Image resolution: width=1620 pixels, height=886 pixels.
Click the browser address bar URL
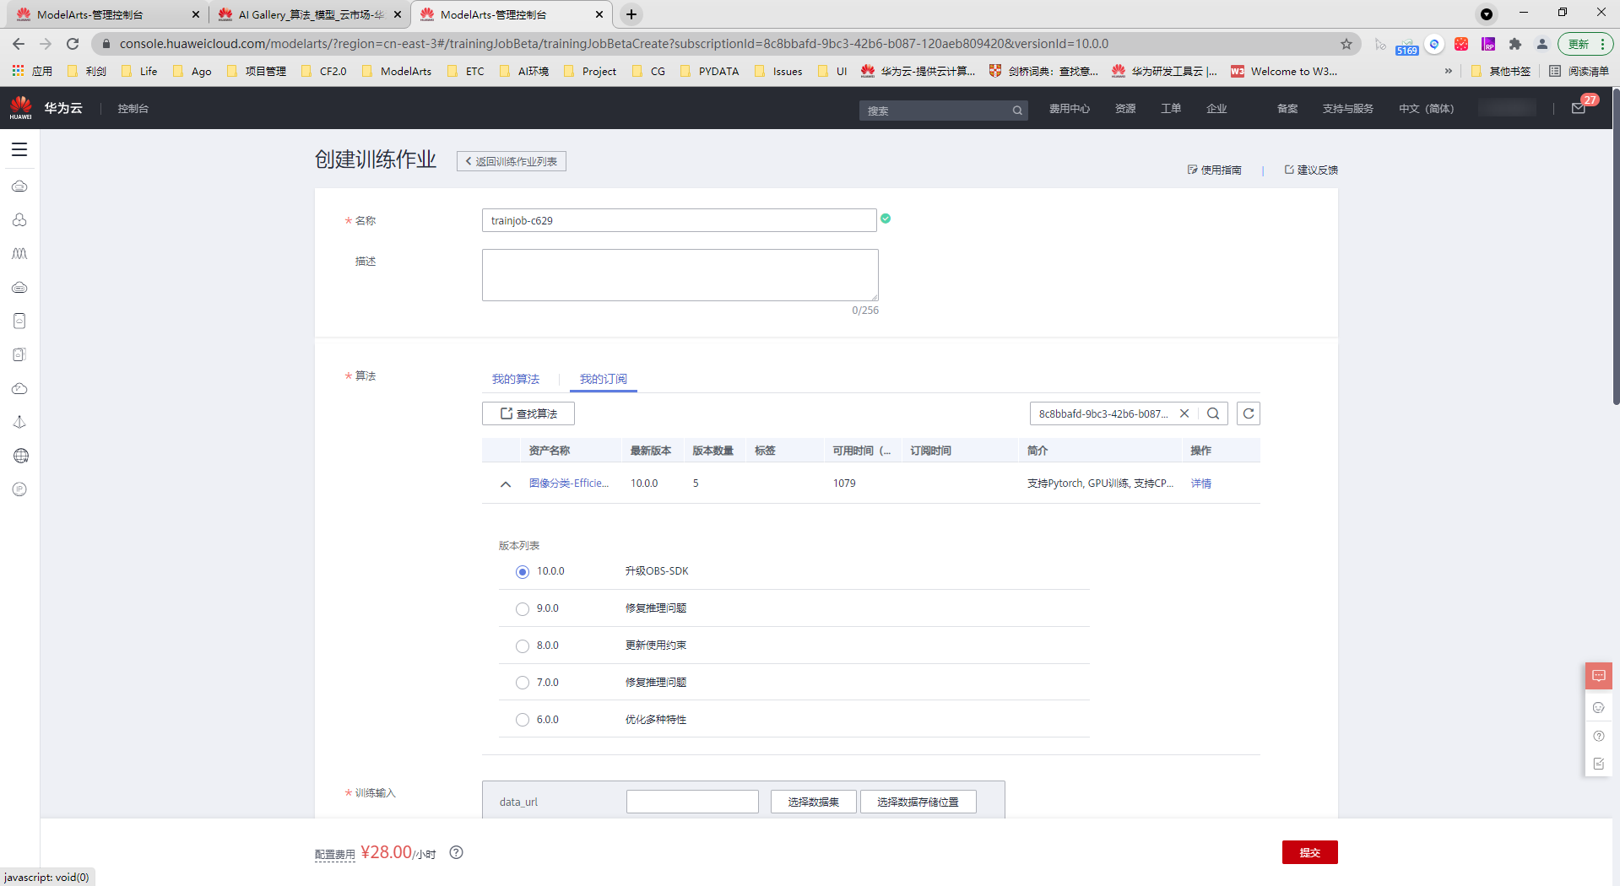(x=614, y=44)
